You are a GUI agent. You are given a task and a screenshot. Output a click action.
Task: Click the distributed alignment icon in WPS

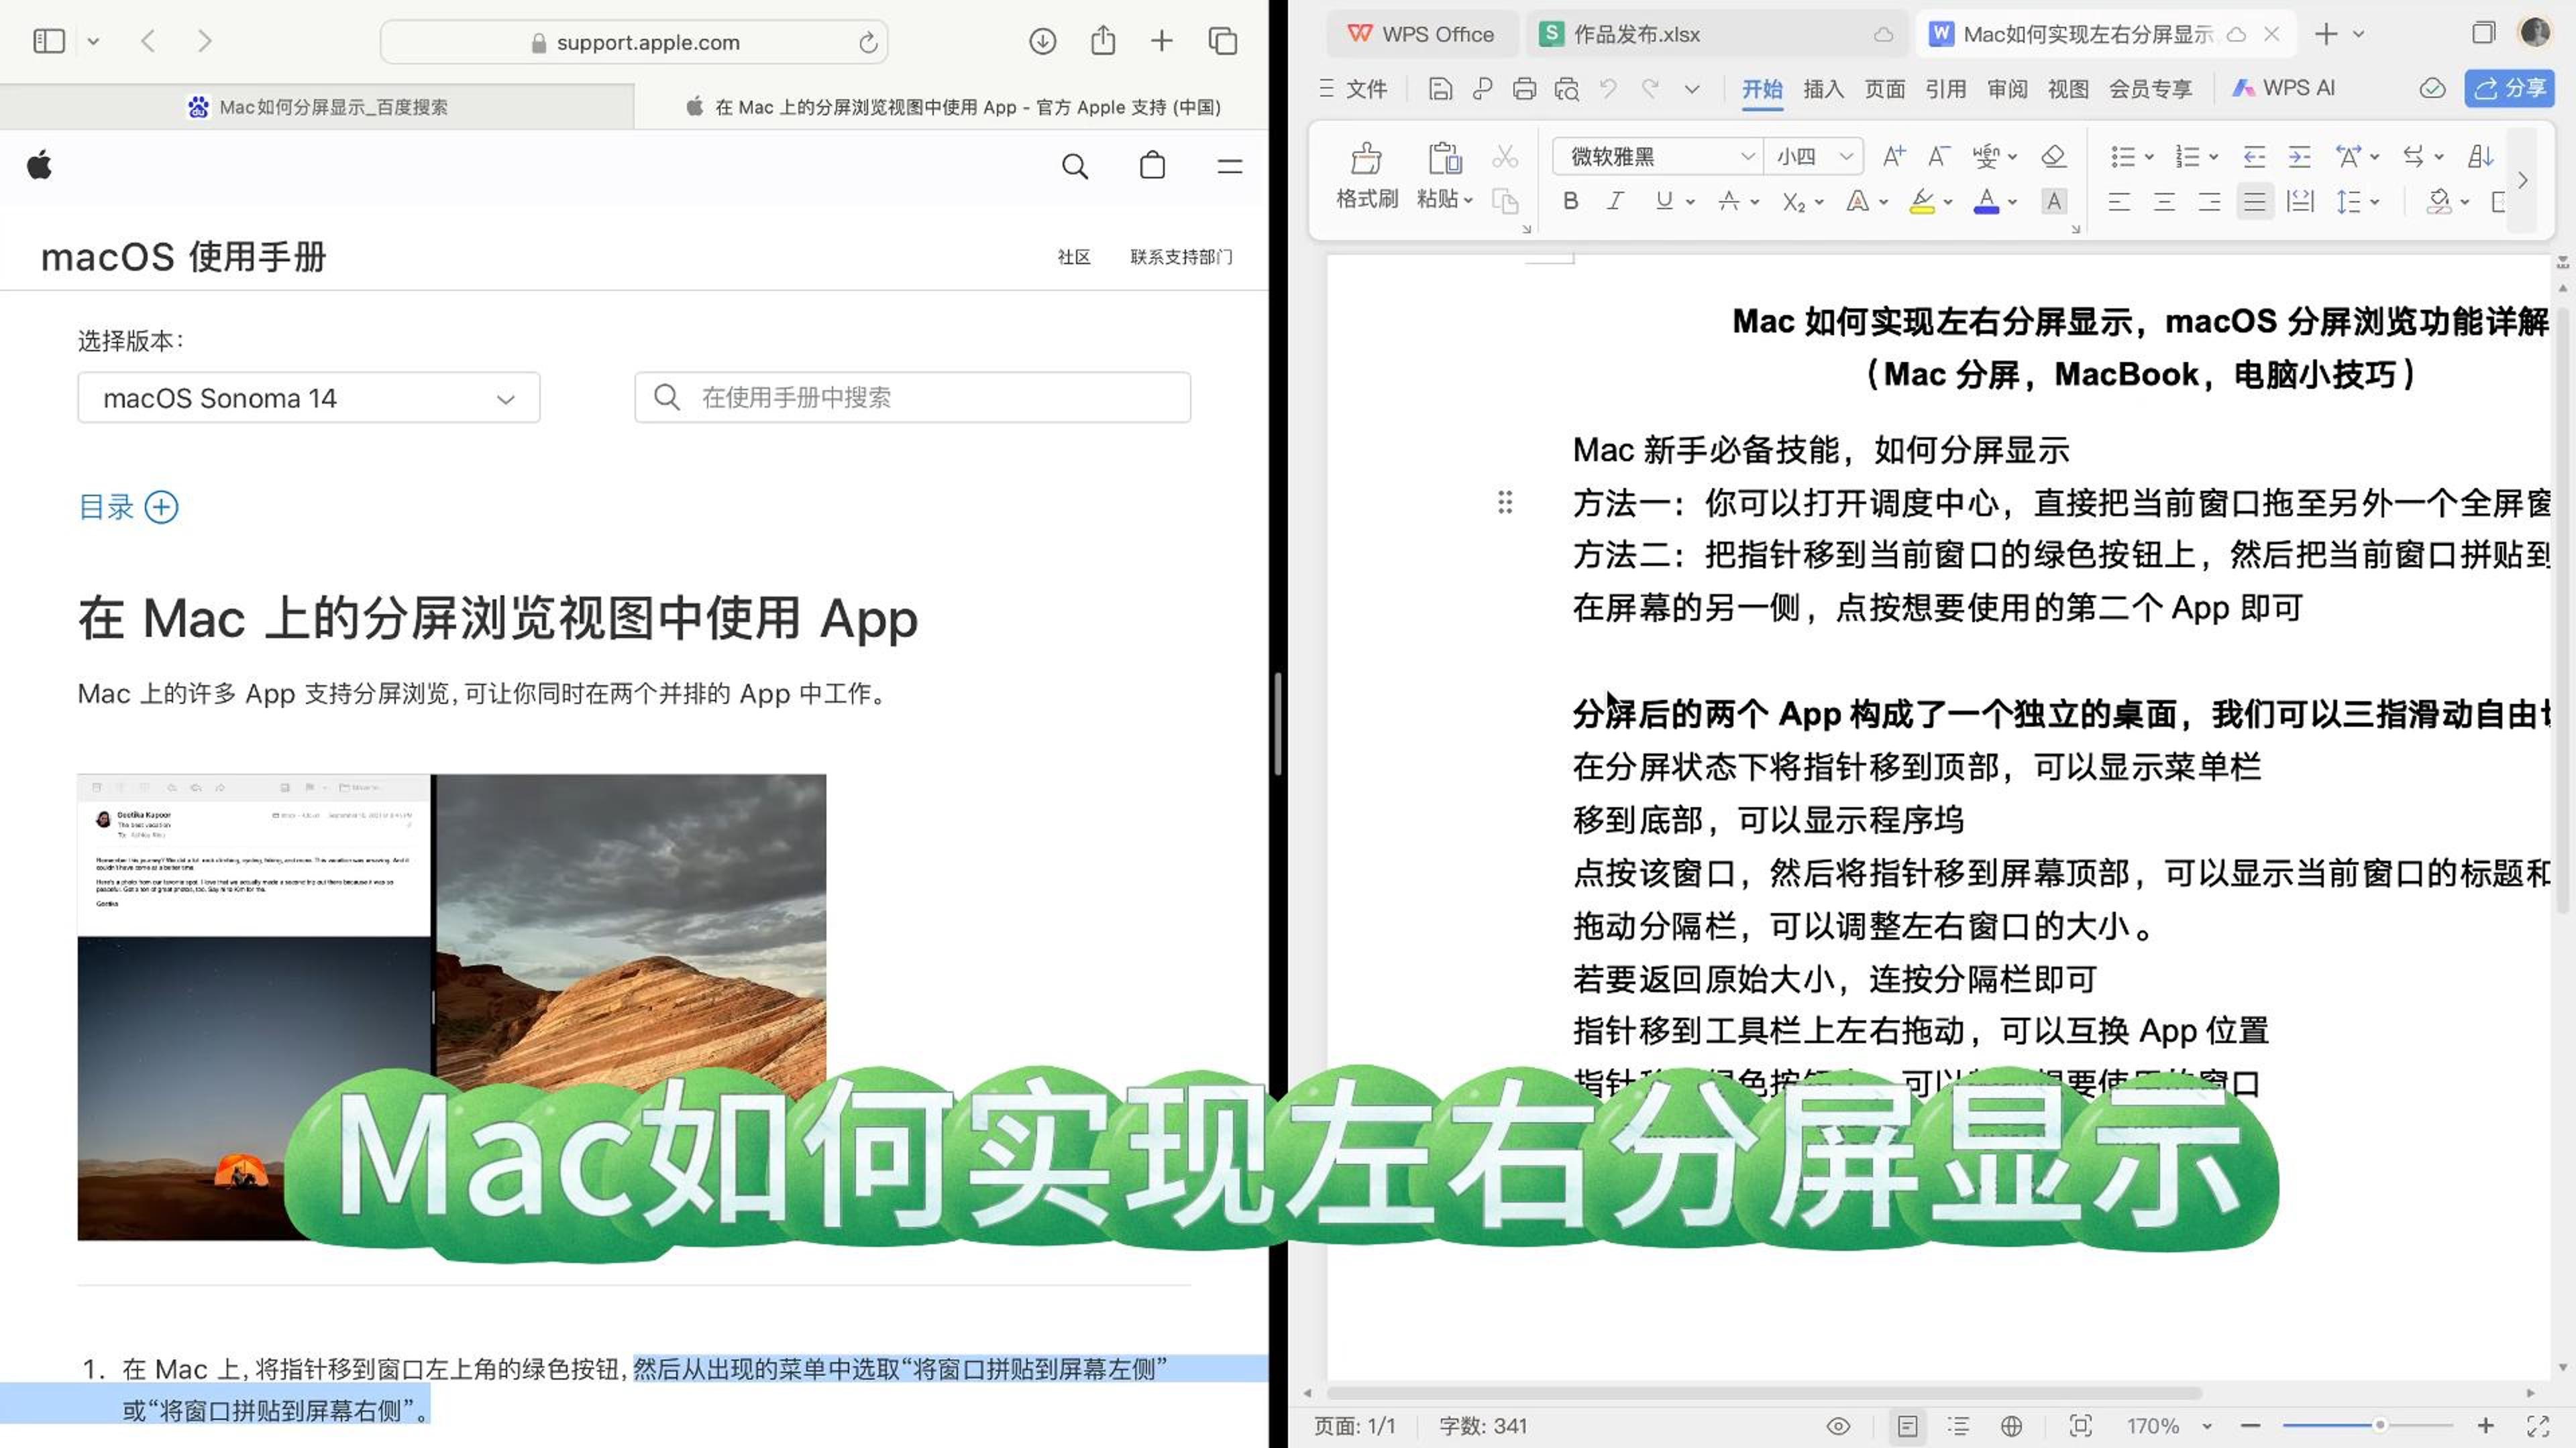tap(2300, 201)
